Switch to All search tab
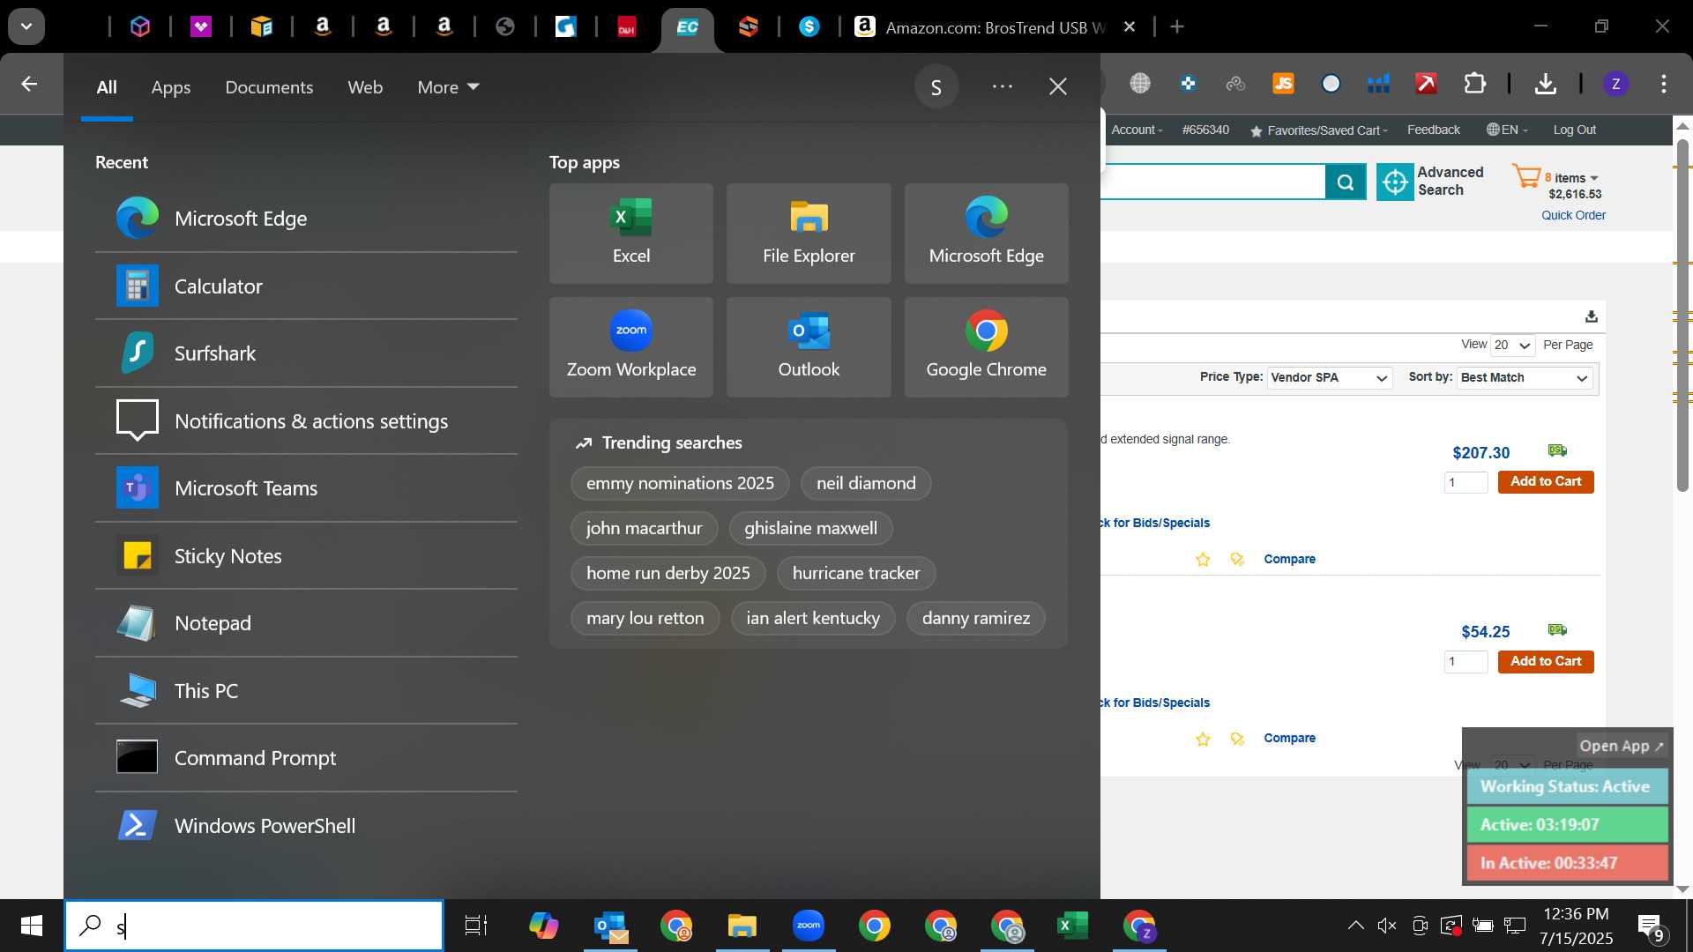This screenshot has height=952, width=1693. [x=107, y=87]
